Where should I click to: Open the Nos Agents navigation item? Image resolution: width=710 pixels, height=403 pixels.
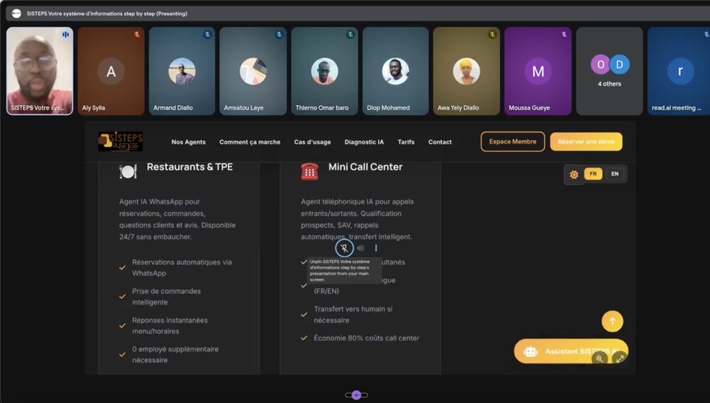pyautogui.click(x=187, y=142)
